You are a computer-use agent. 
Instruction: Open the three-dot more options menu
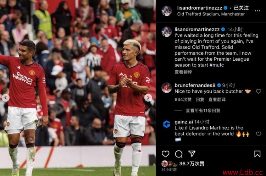(x=257, y=11)
